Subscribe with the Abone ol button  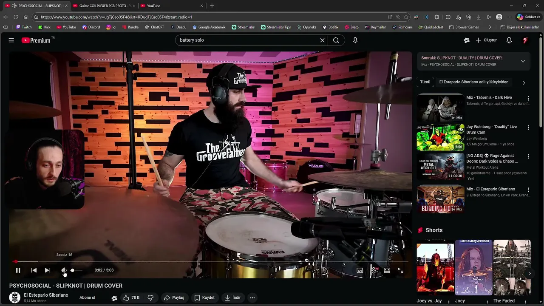88,298
